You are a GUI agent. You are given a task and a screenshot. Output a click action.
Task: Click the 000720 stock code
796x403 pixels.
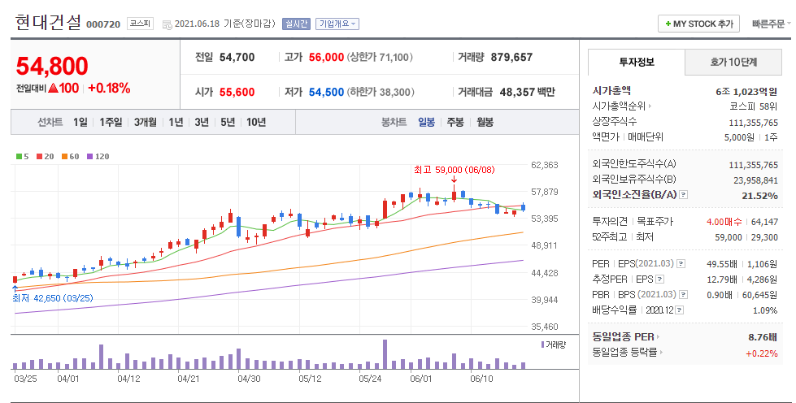coord(103,24)
